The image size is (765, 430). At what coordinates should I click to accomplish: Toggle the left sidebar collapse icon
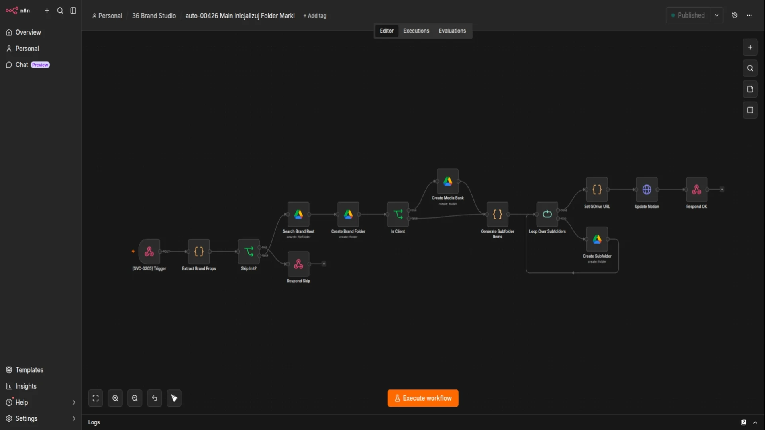click(x=73, y=11)
